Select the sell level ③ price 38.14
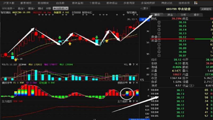The image size is (213, 120). [182, 30]
